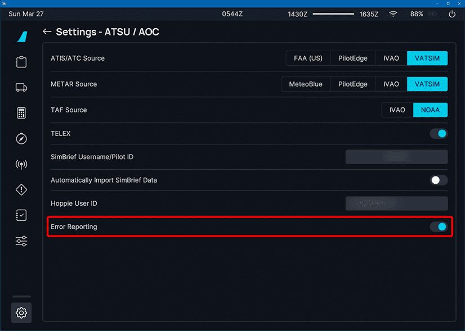Viewport: 465px width, 331px height.
Task: Open the Ground services truck page
Action: (x=21, y=87)
